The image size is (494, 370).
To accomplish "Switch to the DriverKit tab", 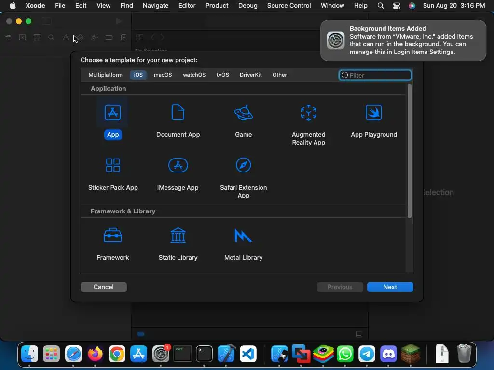I will 250,75.
